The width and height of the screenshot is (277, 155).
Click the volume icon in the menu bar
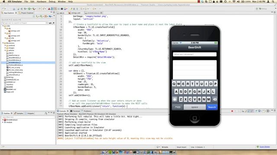click(x=238, y=2)
